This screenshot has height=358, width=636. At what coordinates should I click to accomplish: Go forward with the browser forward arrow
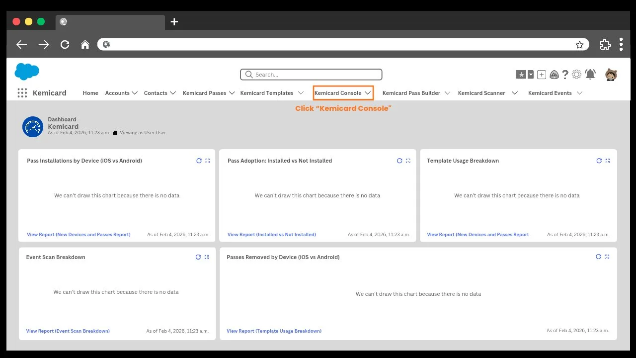[x=44, y=45]
